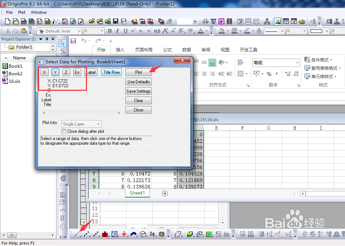Screen dimensions: 345x246
Task: Select the Column bar chart tool
Action: 105,234
